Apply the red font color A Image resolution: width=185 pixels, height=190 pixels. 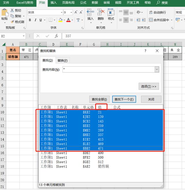(69, 20)
